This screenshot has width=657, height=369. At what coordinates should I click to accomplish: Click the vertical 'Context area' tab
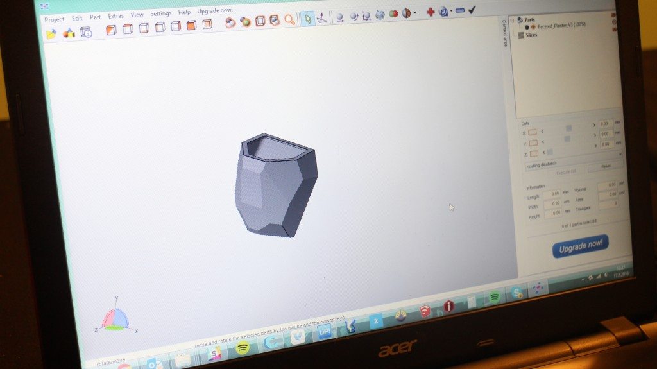pyautogui.click(x=504, y=33)
